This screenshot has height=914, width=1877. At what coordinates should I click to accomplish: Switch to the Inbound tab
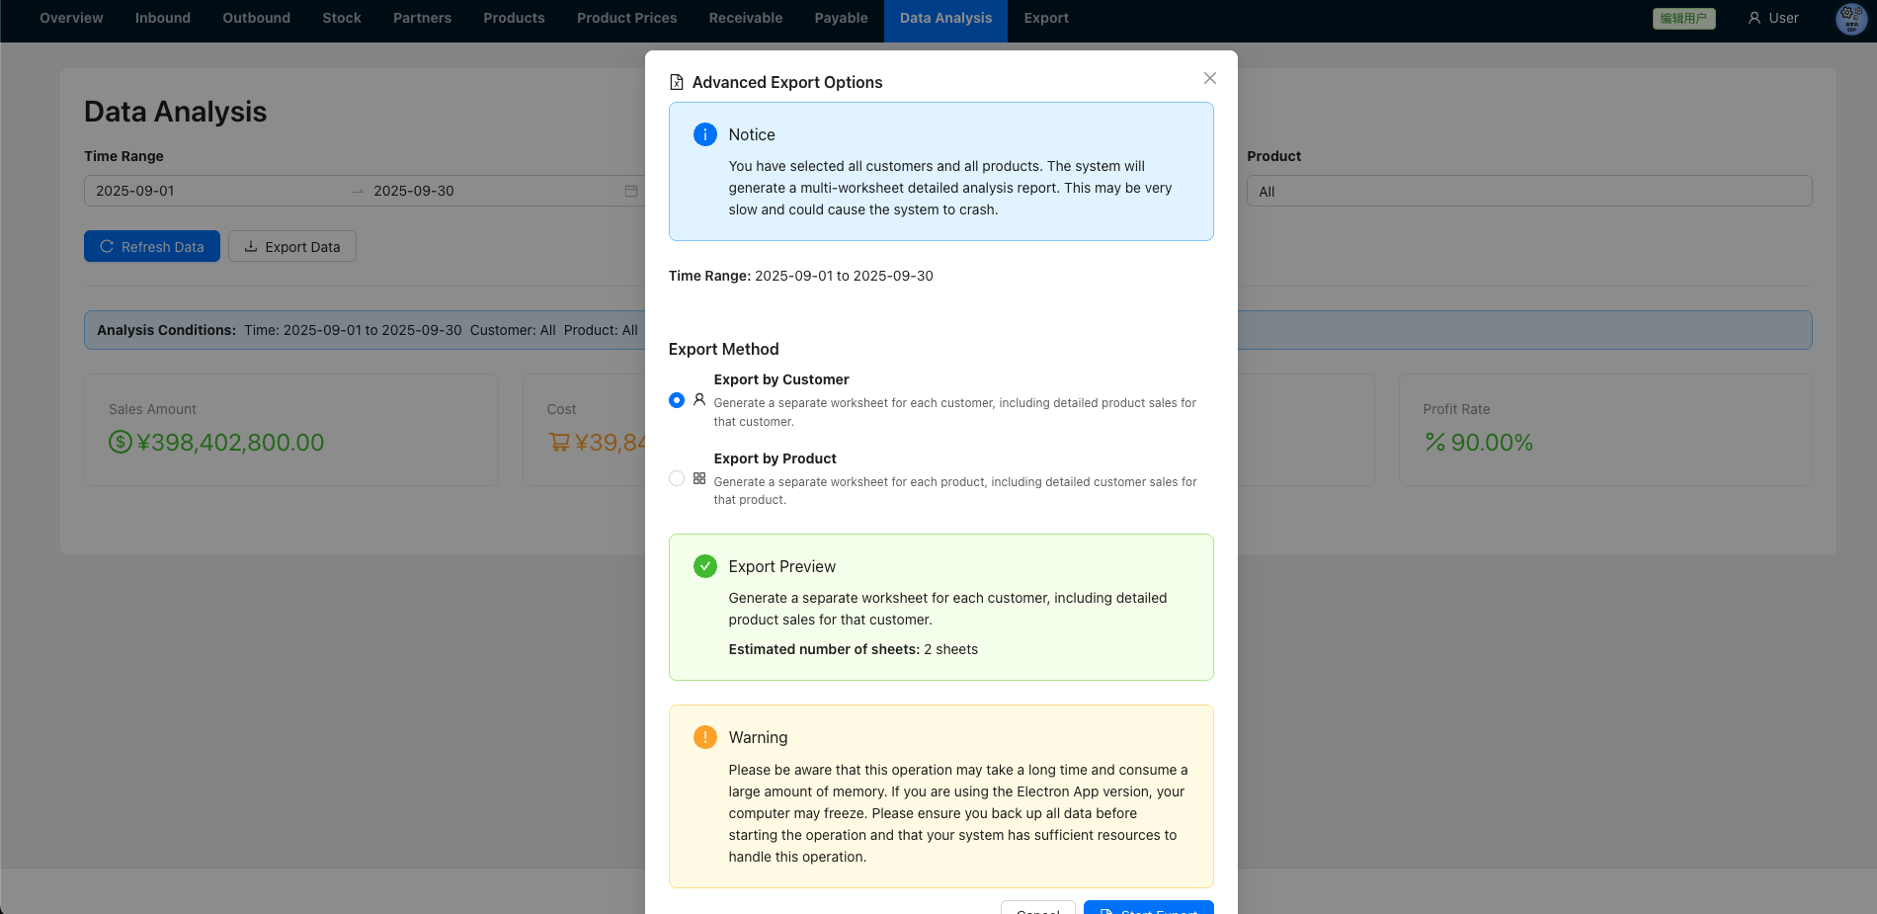pos(163,18)
